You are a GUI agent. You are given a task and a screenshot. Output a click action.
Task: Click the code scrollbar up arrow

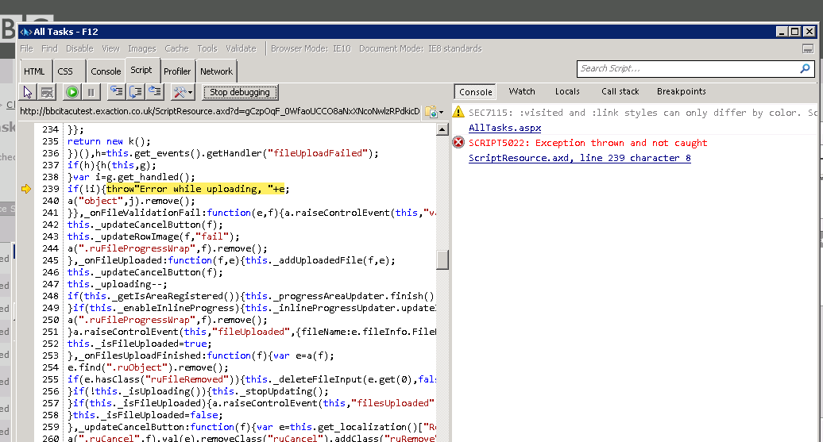(442, 129)
